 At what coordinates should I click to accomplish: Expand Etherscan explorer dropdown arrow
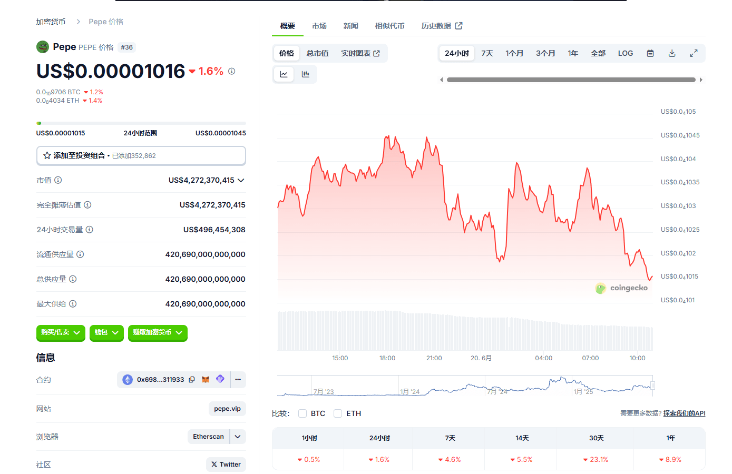tap(238, 437)
